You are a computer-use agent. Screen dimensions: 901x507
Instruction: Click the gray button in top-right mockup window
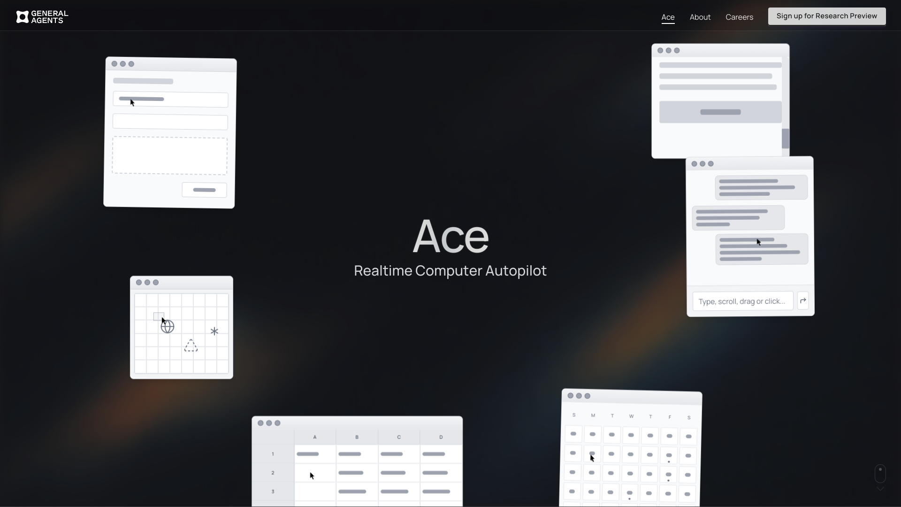click(720, 112)
